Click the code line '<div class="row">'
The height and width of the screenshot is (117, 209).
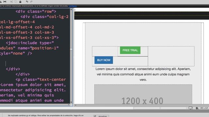click(36, 11)
